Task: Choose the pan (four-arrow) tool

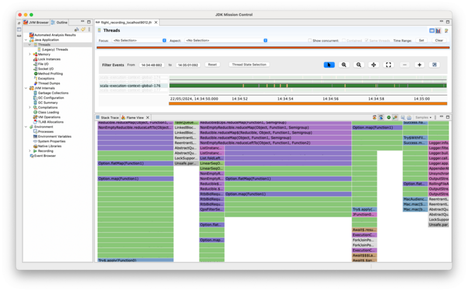Action: pyautogui.click(x=373, y=65)
